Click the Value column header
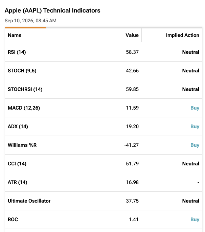Viewport: 205px width, 232px height. 132,35
